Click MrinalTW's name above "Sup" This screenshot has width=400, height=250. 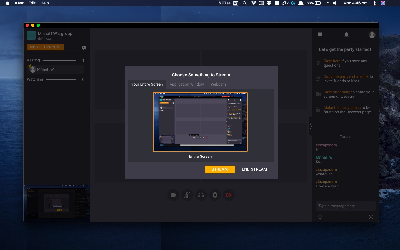click(324, 157)
